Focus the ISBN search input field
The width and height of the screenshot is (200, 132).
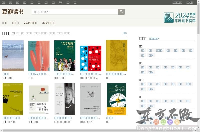point(74,12)
